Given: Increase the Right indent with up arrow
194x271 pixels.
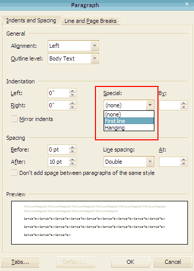Looking at the screenshot, I should click(72, 103).
